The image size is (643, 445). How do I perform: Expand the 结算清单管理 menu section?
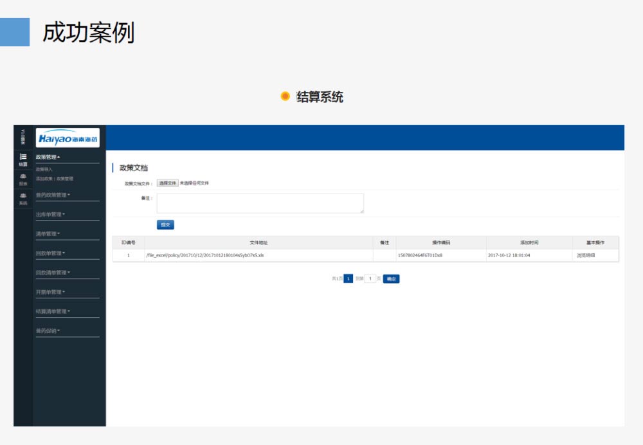(53, 311)
